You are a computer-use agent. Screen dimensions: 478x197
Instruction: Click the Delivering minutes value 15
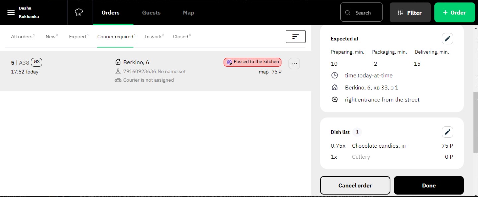pos(417,64)
